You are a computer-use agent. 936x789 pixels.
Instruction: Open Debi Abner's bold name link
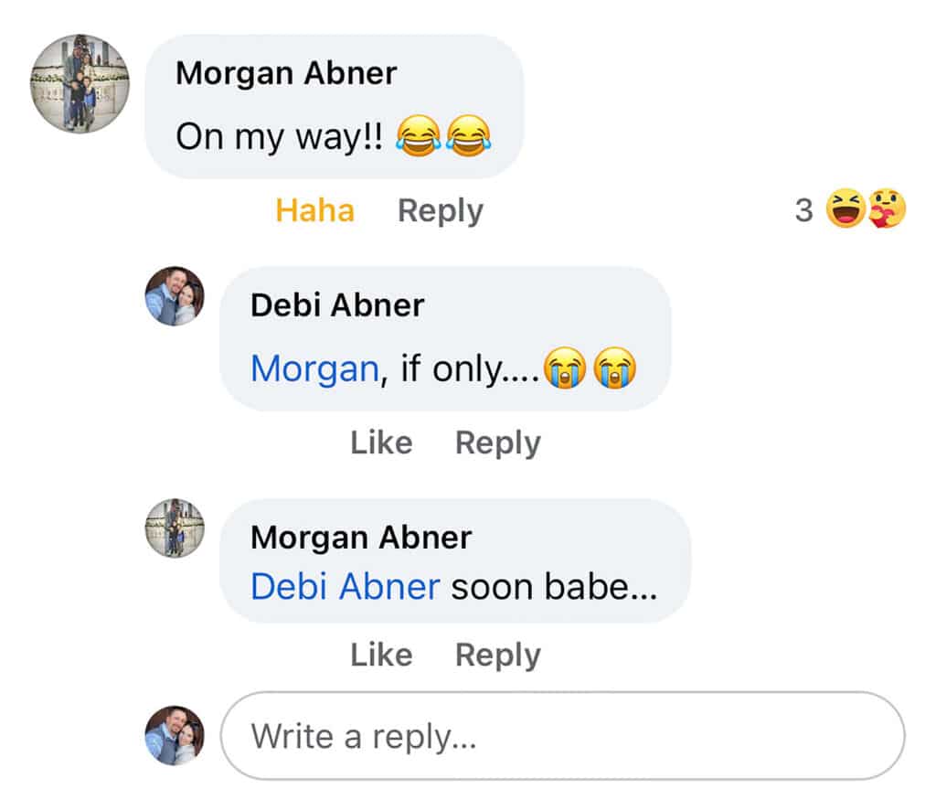(x=337, y=305)
